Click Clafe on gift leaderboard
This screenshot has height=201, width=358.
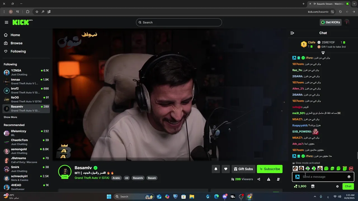[312, 42]
